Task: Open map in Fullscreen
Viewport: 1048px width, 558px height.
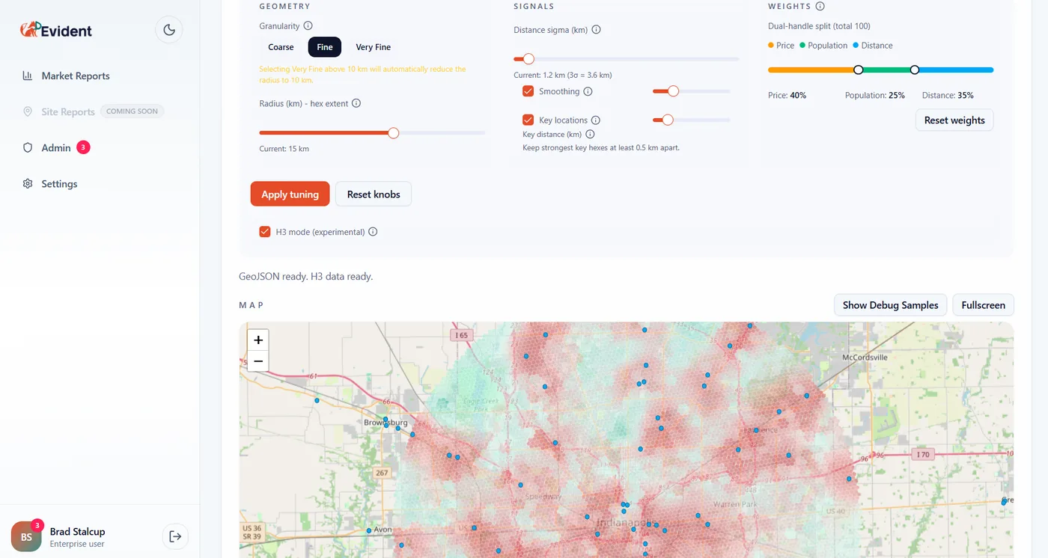Action: coord(983,305)
